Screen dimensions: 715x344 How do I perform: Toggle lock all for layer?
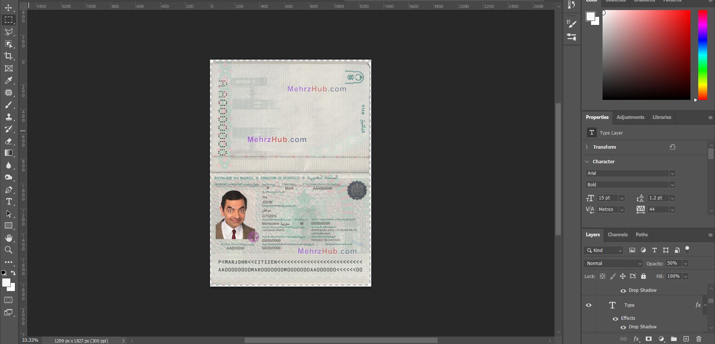point(643,276)
